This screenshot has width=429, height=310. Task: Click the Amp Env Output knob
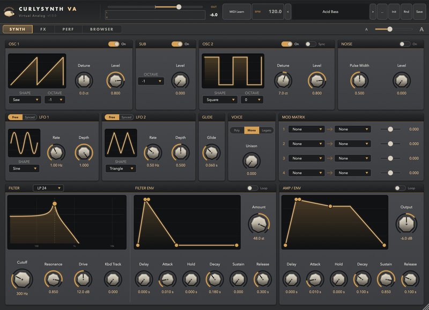pyautogui.click(x=406, y=224)
